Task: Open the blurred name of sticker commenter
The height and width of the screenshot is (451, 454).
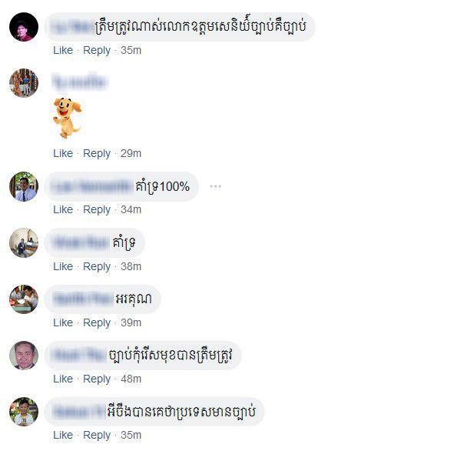Action: tap(80, 82)
